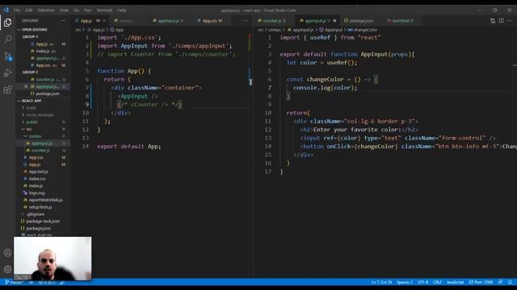Open the Terminal menu
The height and width of the screenshot is (290, 517).
pyautogui.click(x=104, y=10)
